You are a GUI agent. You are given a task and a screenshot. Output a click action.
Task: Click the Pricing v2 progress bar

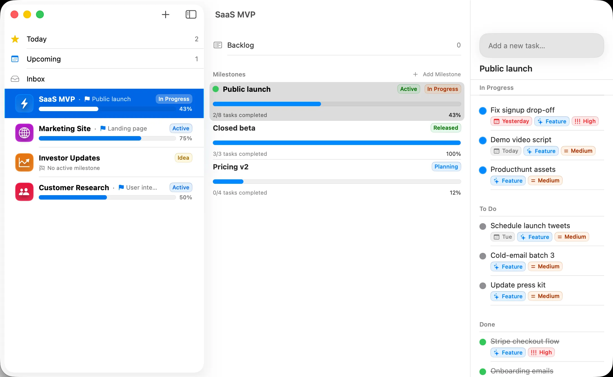tap(337, 182)
